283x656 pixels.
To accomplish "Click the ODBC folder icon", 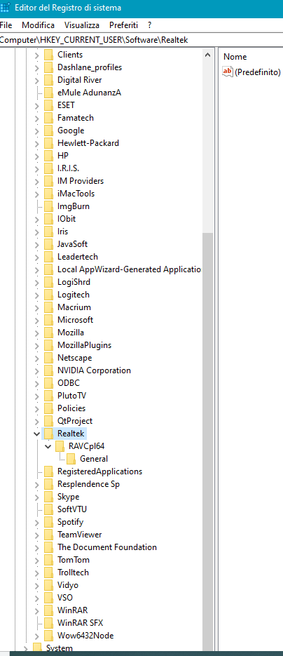I will 49,383.
